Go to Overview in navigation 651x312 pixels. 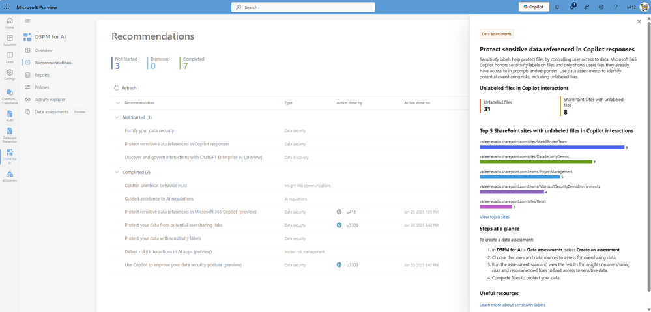[x=44, y=50]
